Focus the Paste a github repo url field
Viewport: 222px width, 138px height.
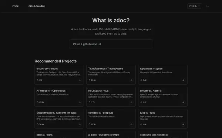(x=111, y=44)
